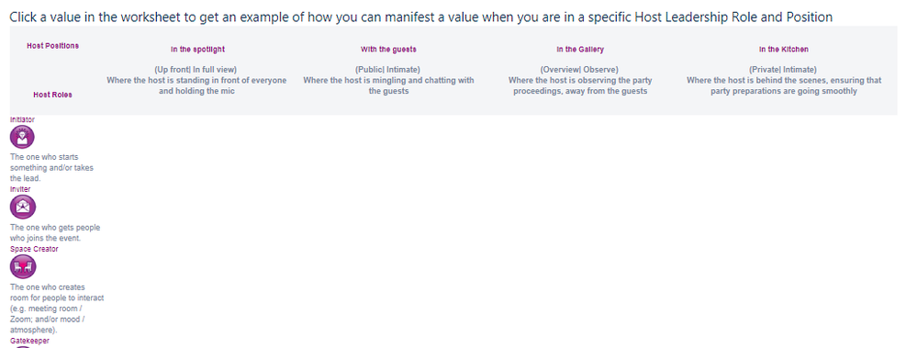Viewport: 917px width, 348px height.
Task: Select the 'Public| Intimate' guests description
Action: click(x=388, y=69)
